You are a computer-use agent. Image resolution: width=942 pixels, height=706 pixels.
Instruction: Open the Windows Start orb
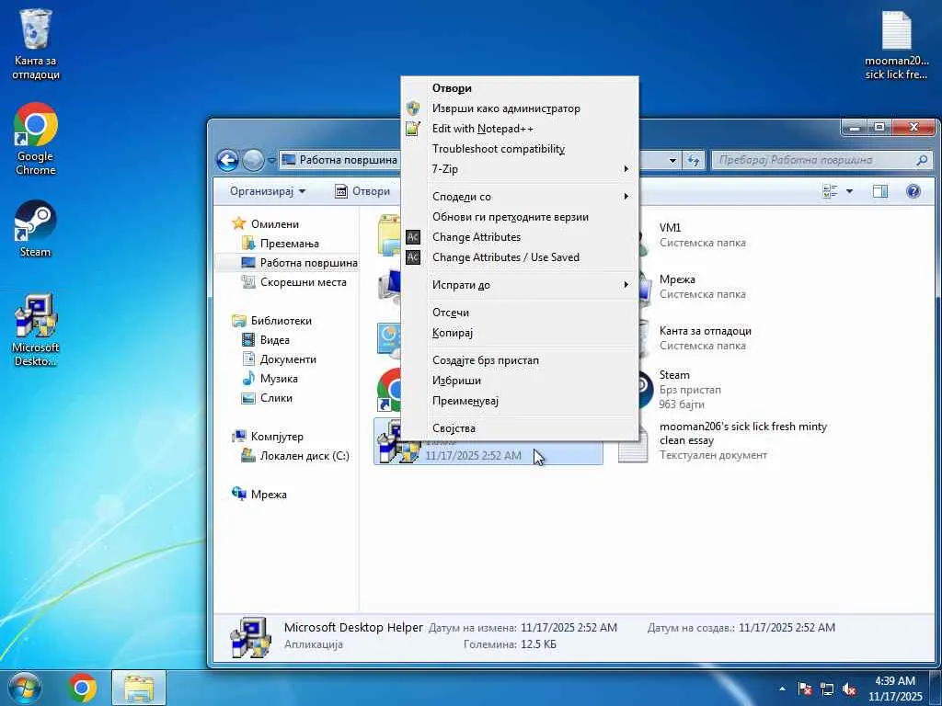click(23, 688)
